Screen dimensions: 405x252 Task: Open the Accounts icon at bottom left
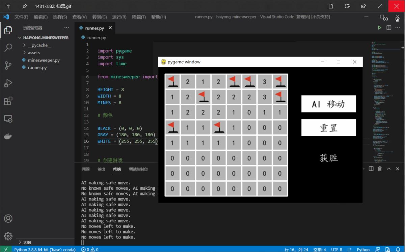[8, 219]
